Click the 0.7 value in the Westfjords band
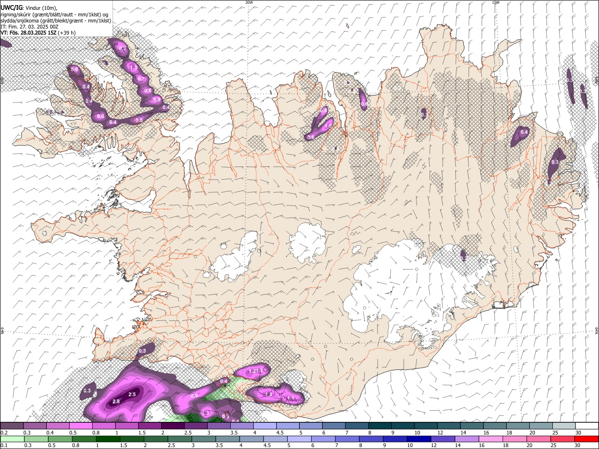Image resolution: width=599 pixels, height=449 pixels. coord(140,79)
